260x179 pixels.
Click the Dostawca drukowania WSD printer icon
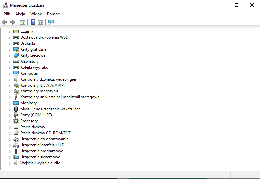click(x=16, y=37)
